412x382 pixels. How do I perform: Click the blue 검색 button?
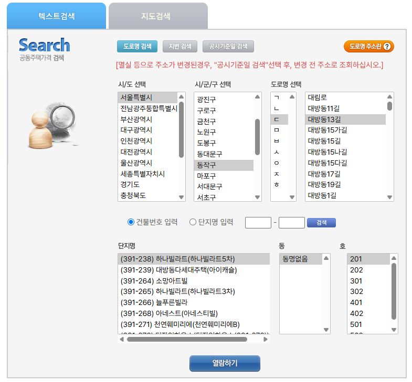pos(321,223)
